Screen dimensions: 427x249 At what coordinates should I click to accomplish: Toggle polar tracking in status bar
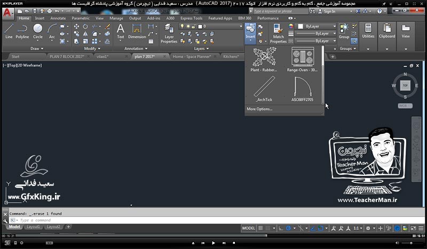289,228
